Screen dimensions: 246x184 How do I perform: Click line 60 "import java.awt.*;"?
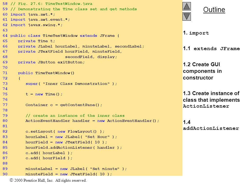(33, 14)
